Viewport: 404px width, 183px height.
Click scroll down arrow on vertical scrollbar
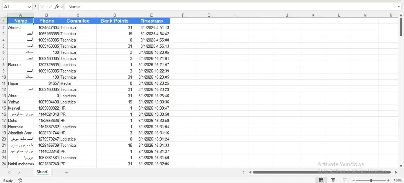[x=401, y=166]
